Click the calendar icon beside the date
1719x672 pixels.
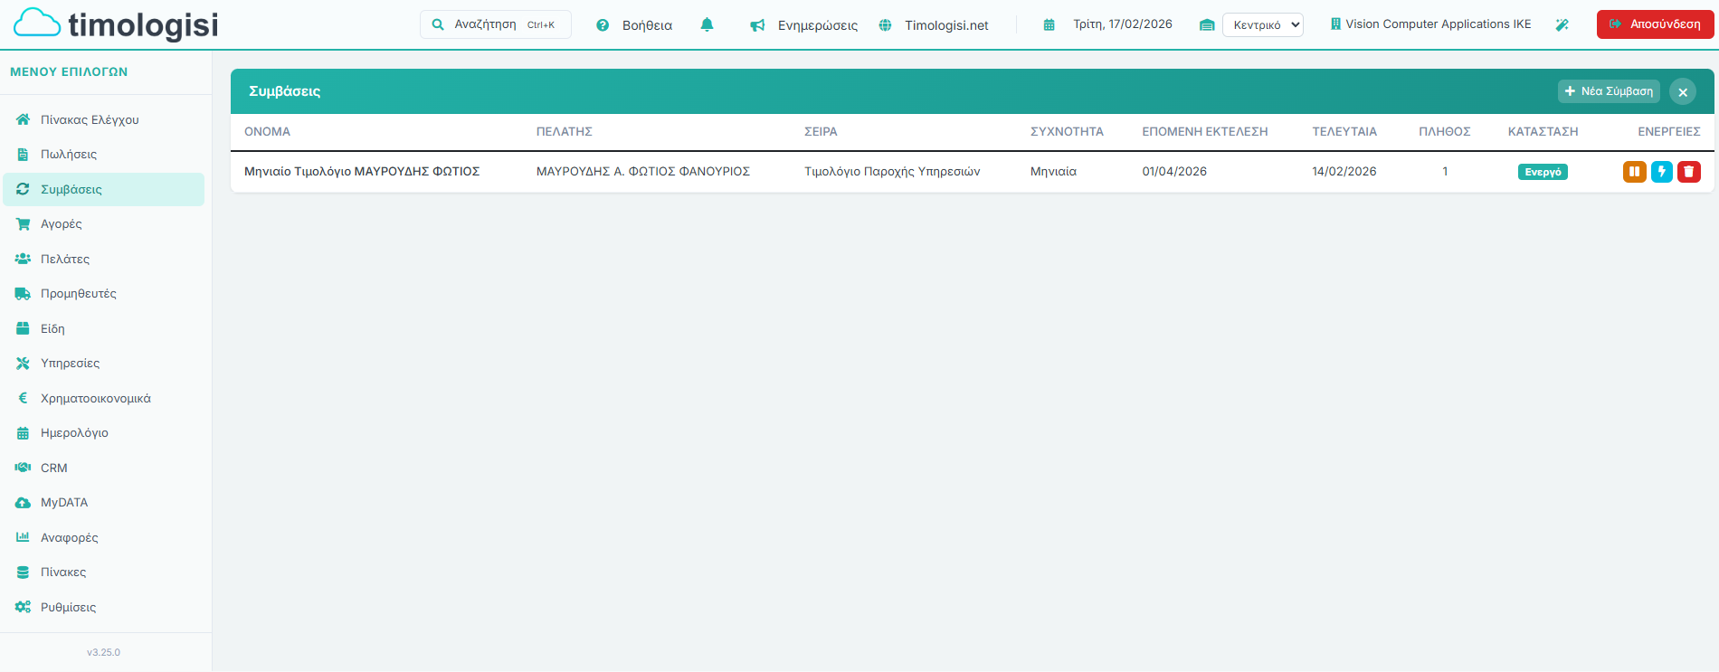click(1049, 25)
